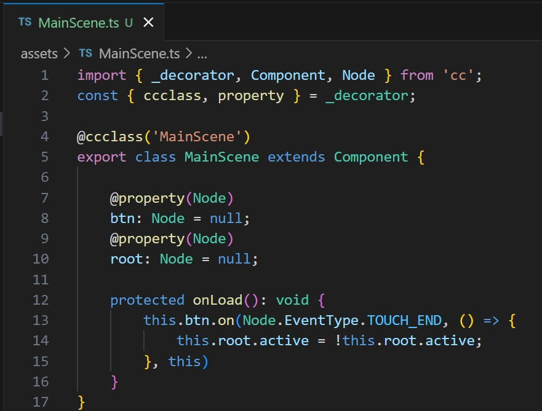Viewport: 542px width, 411px height.
Task: Click 'null' on line 10
Action: [x=234, y=259]
